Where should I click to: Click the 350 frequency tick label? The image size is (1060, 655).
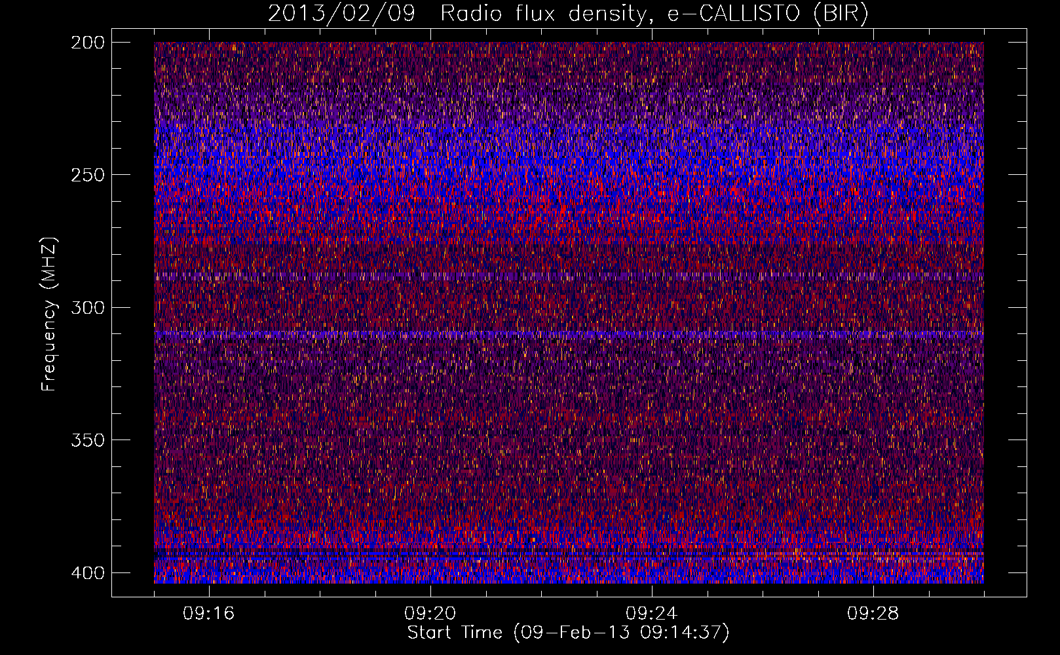click(87, 440)
